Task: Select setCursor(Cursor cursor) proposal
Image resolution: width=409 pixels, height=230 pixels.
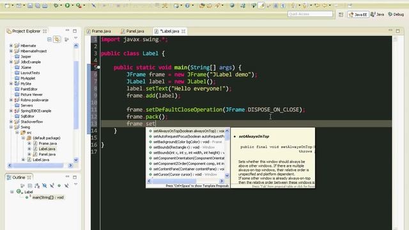Action: [x=186, y=174]
